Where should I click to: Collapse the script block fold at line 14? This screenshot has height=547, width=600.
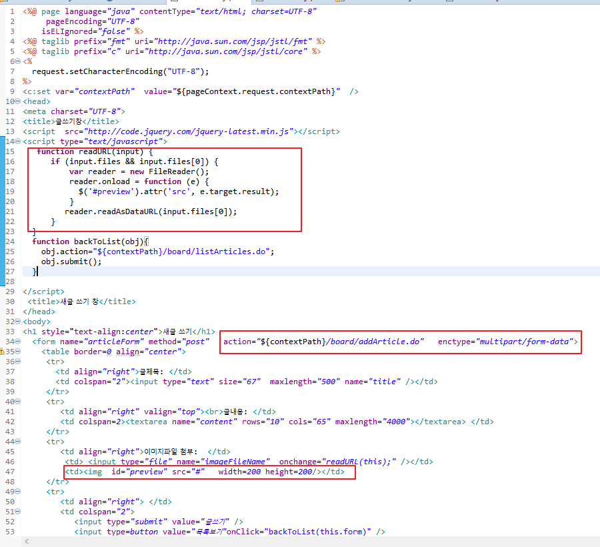(x=17, y=141)
